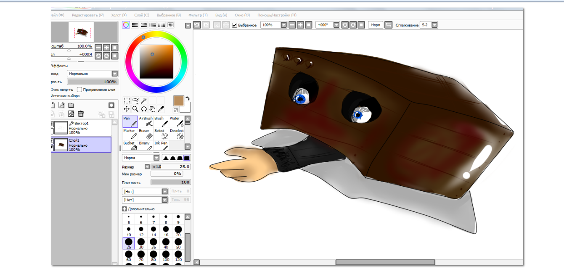
Task: Open the toolbar zoom 100% dropdown
Action: point(283,25)
